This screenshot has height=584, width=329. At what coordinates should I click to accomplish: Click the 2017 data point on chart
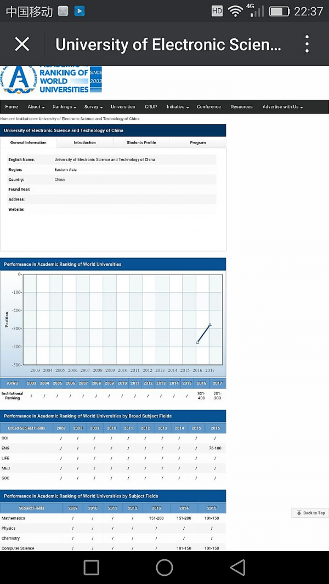click(209, 325)
